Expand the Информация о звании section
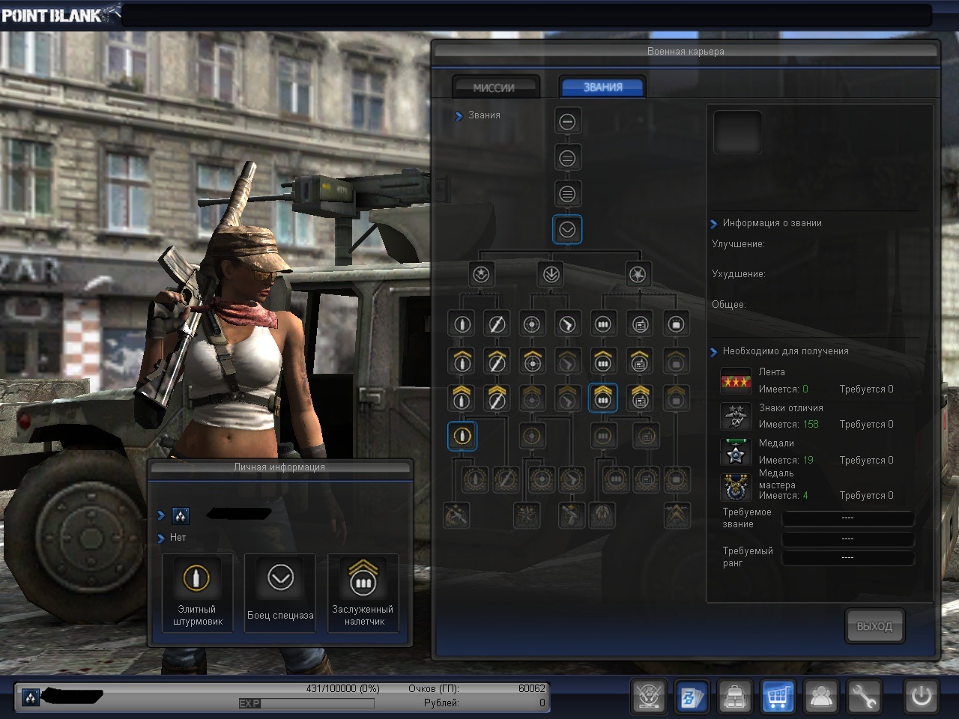 click(713, 224)
